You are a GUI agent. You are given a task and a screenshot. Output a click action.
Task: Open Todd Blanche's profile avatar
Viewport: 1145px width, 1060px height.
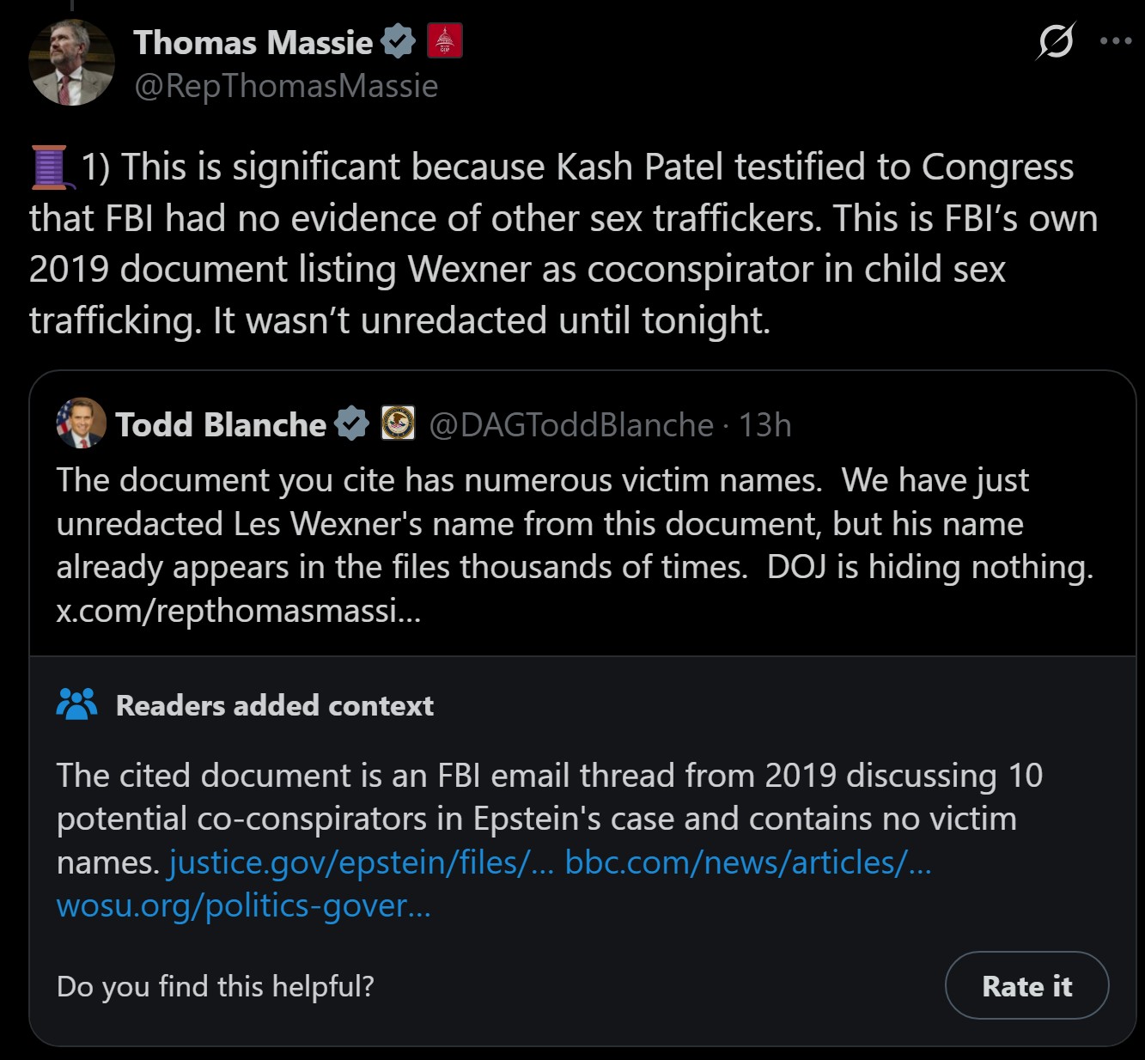81,423
